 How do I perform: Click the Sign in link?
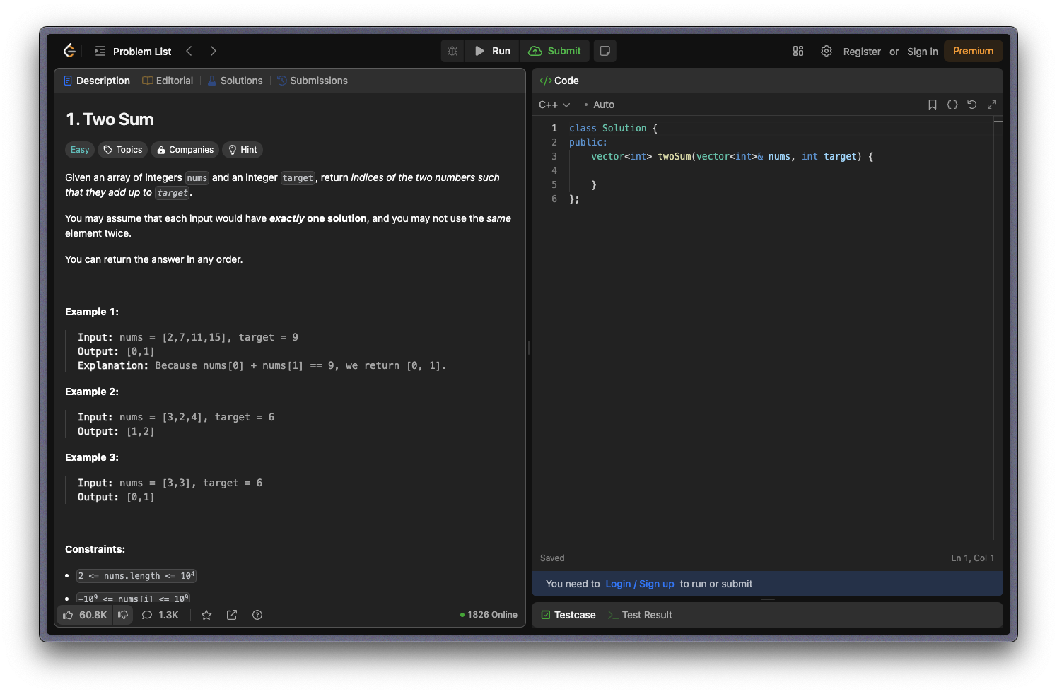click(x=923, y=52)
